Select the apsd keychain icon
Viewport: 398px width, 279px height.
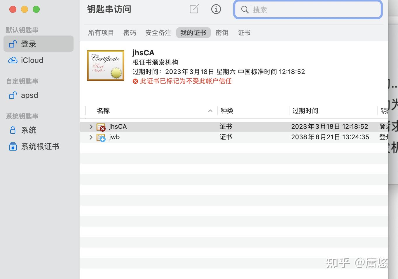[13, 95]
